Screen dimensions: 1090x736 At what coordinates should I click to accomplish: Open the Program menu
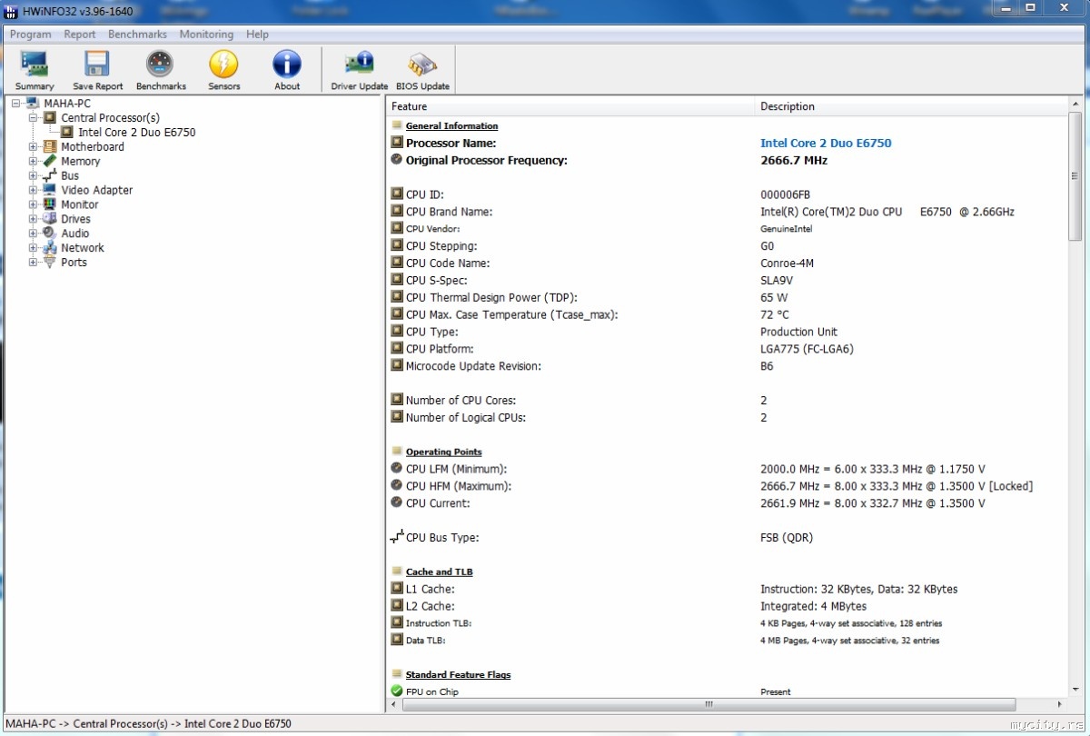(30, 35)
